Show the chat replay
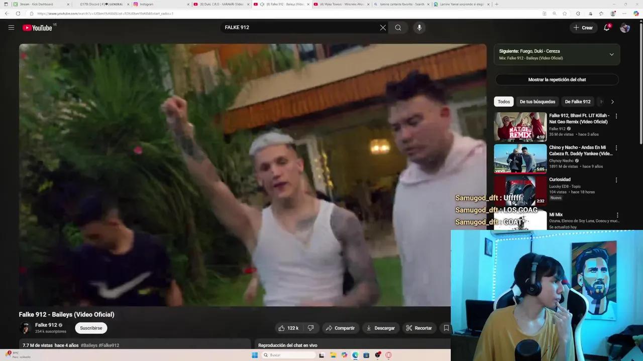 click(557, 80)
